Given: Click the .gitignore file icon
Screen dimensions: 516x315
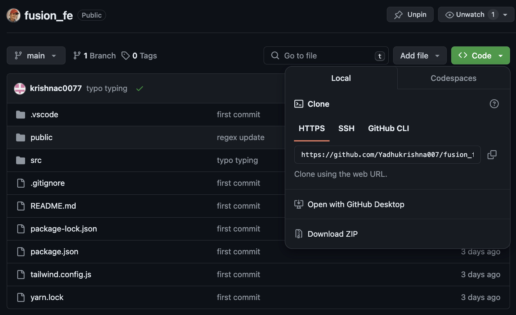Looking at the screenshot, I should [x=21, y=183].
